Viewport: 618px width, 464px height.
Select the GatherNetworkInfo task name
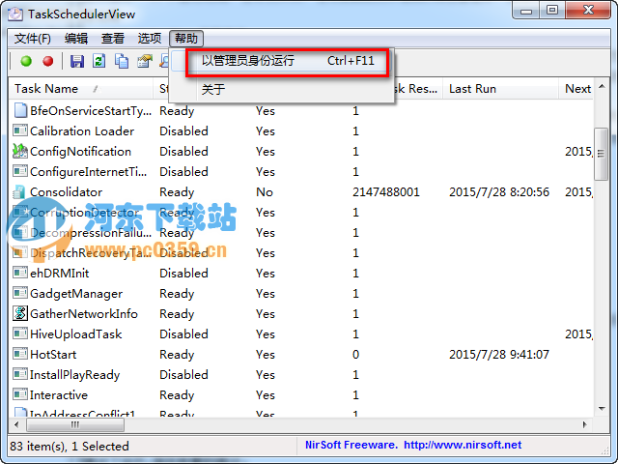point(84,313)
